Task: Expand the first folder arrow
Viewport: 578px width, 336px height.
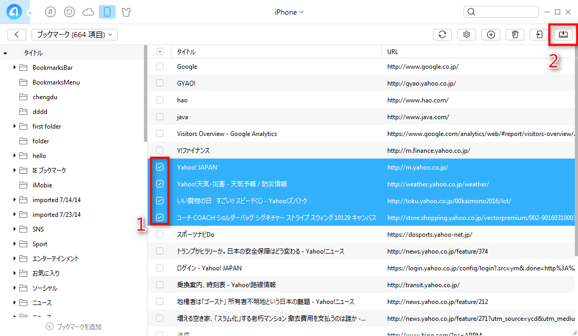Action: coord(14,127)
